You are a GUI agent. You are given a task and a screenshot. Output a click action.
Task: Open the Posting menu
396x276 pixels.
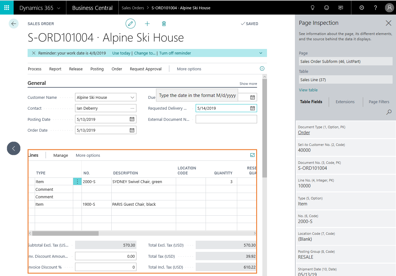97,69
